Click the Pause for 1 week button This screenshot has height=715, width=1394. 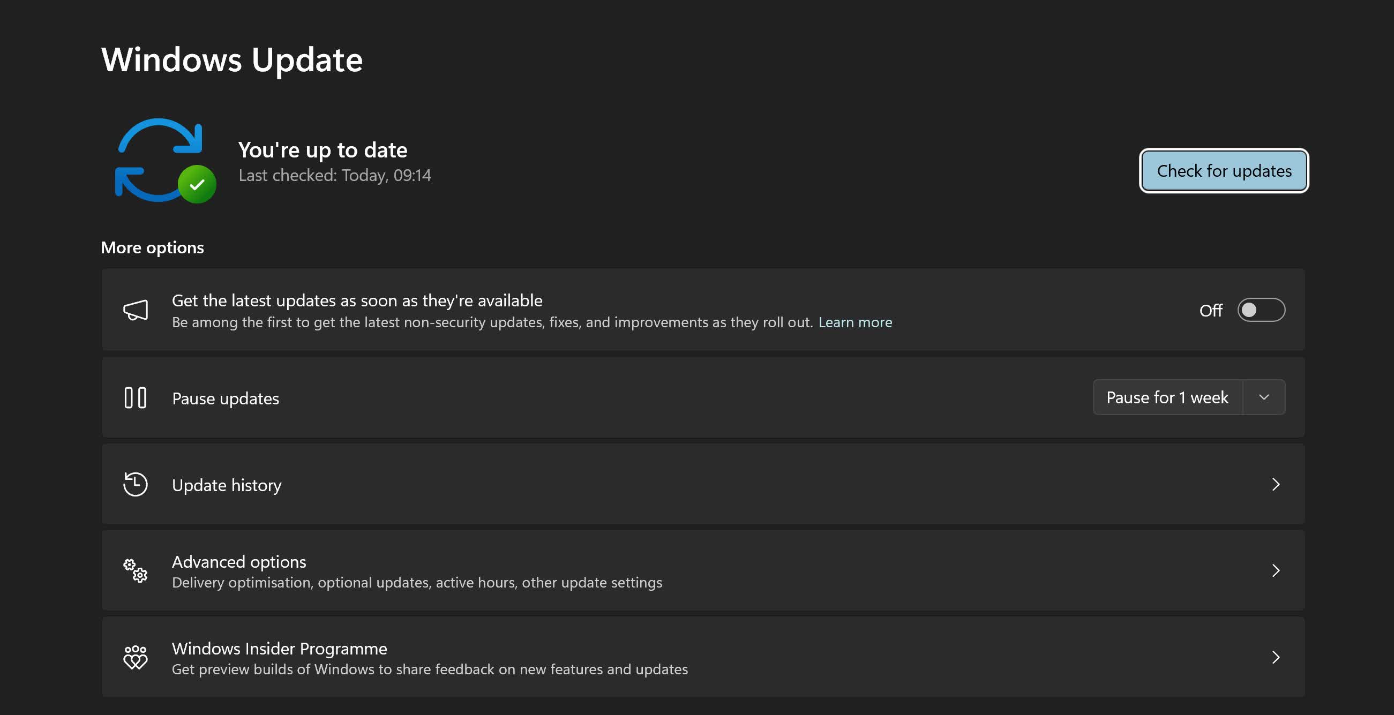tap(1167, 397)
